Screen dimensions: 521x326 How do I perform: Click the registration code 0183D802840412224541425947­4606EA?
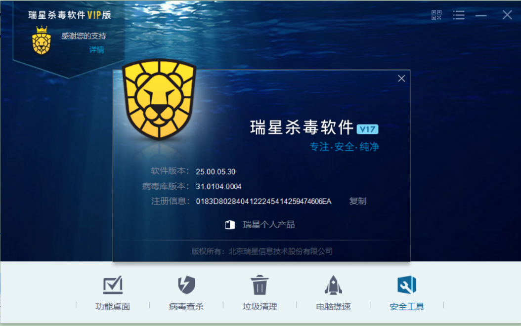pos(263,202)
